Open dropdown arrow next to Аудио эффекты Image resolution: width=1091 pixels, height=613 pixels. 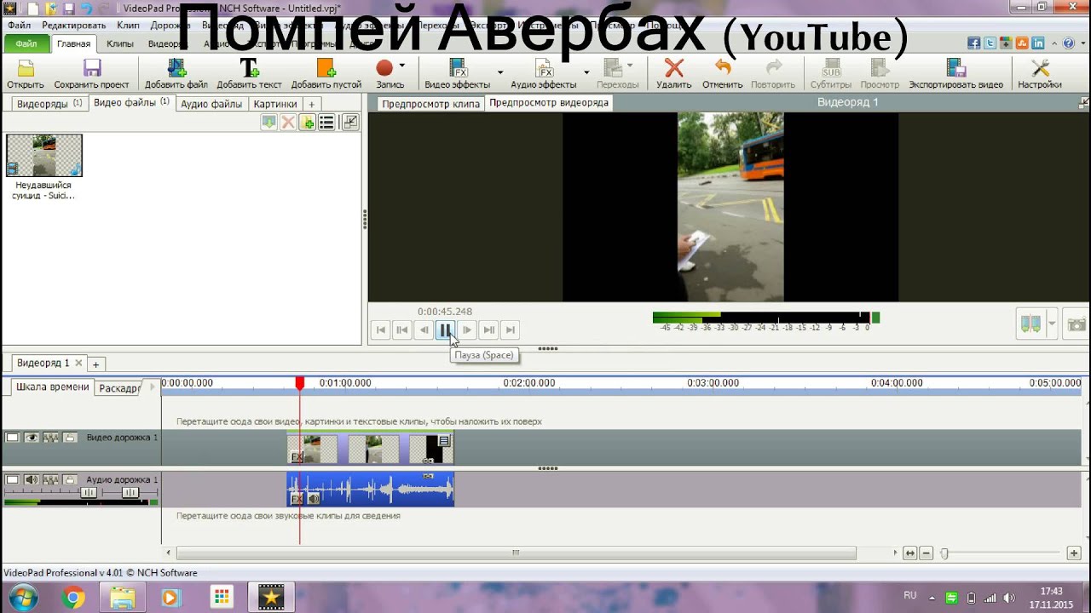586,73
